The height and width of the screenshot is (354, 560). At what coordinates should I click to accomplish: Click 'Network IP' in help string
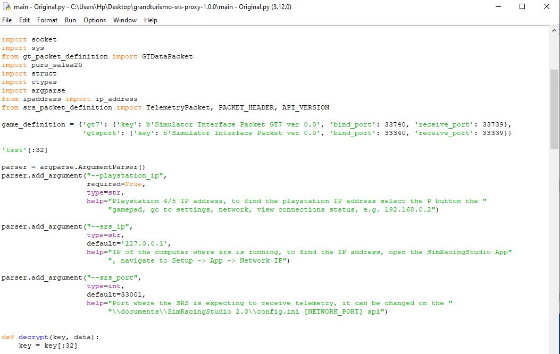pyautogui.click(x=261, y=261)
